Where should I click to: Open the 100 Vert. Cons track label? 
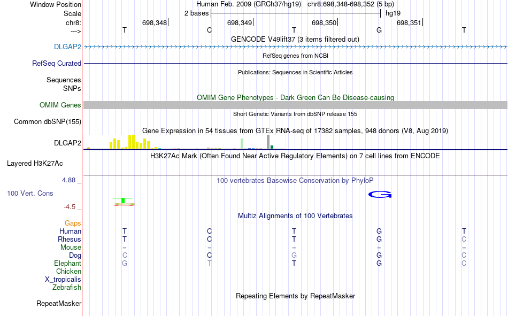coord(30,193)
